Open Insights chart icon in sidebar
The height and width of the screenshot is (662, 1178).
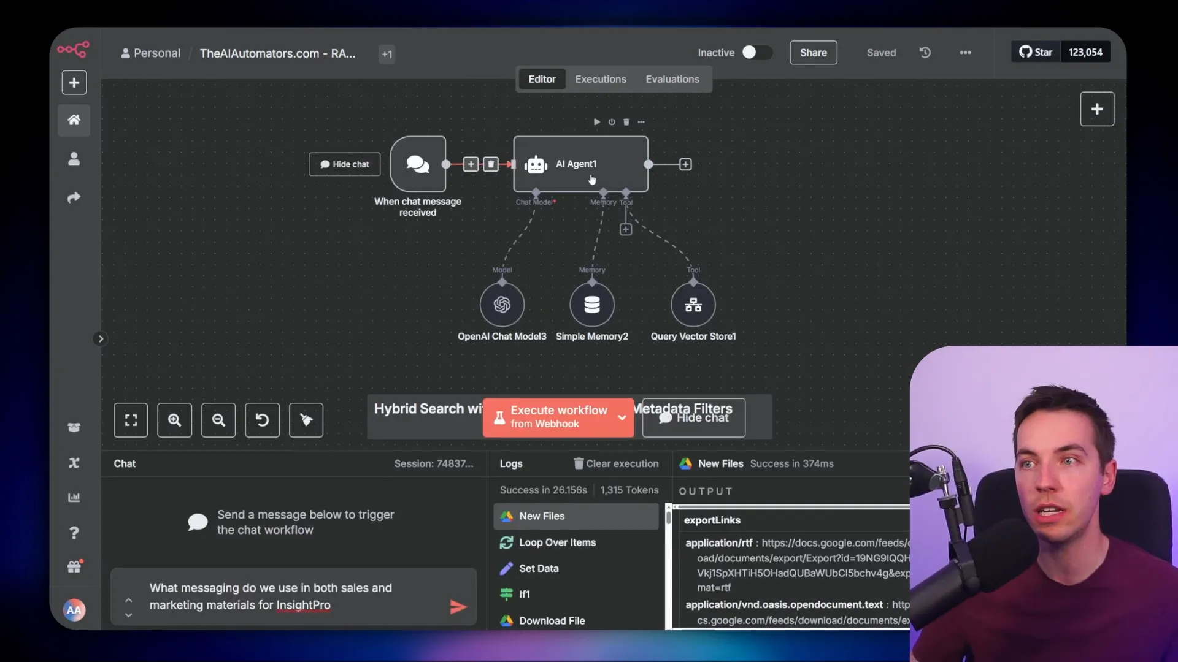(74, 497)
